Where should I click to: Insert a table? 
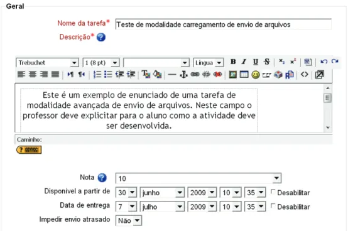point(244,75)
